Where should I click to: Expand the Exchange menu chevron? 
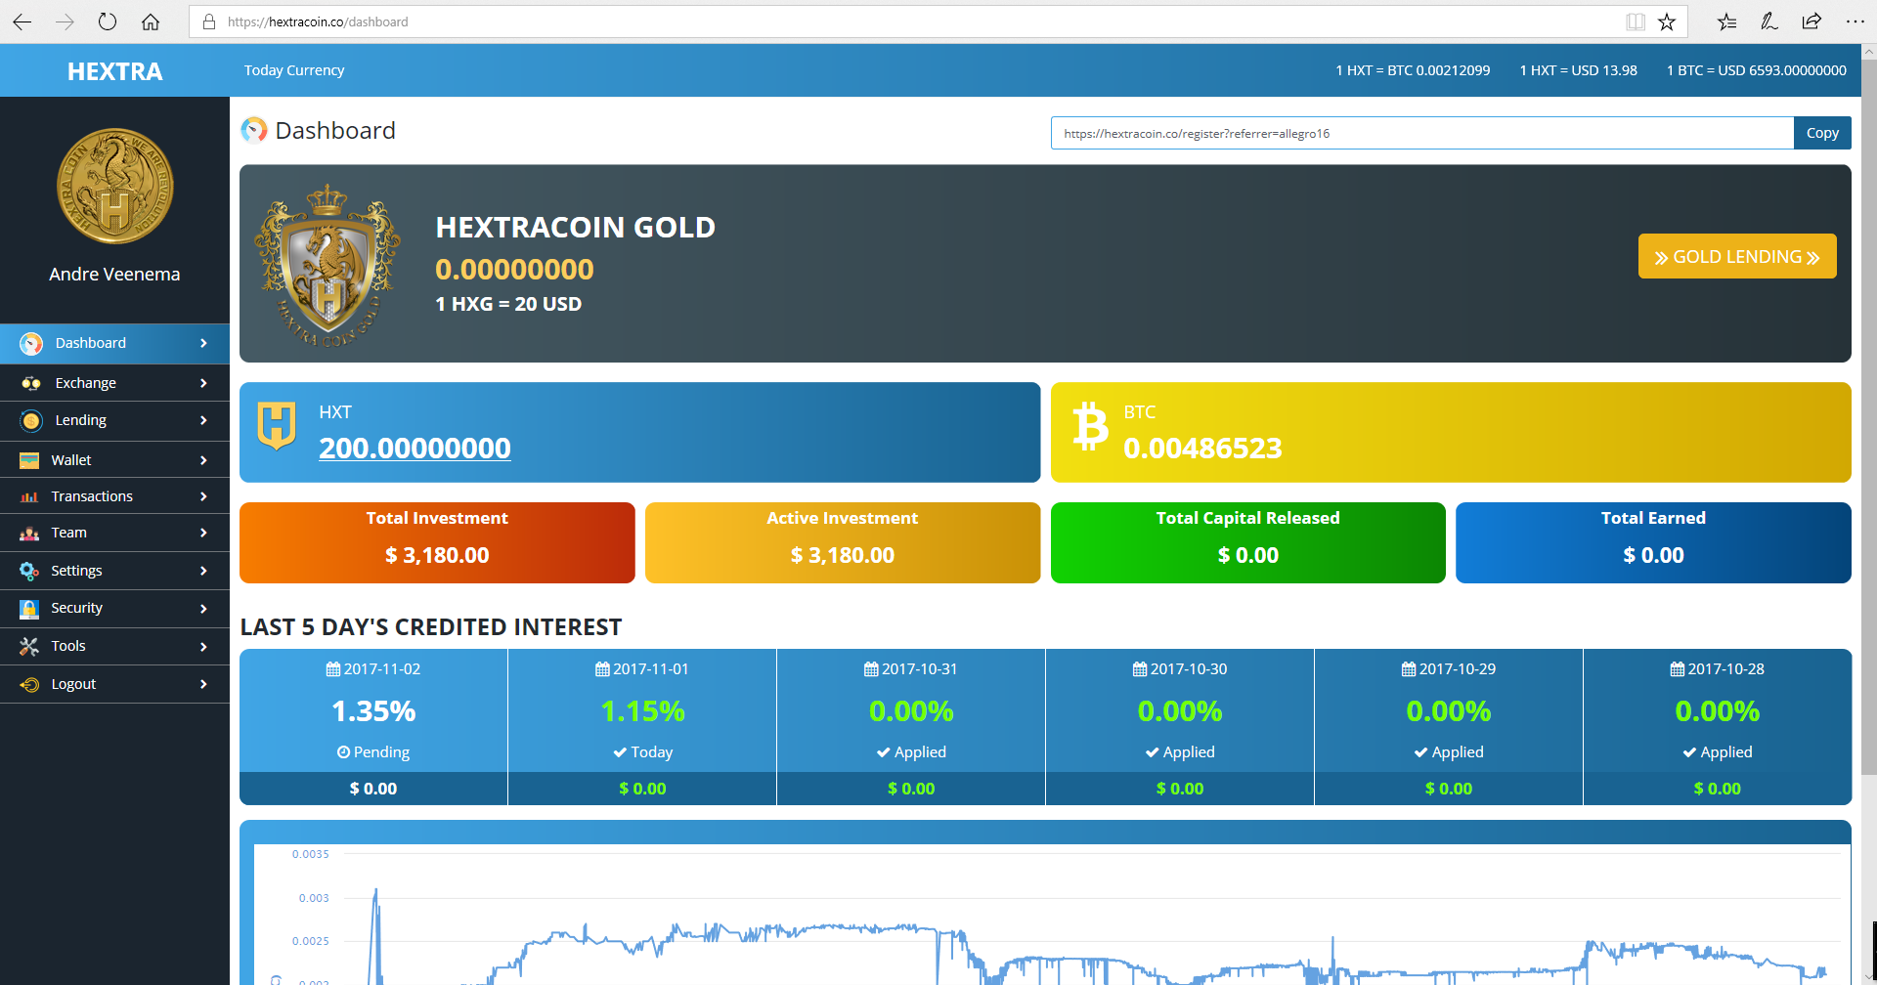[x=203, y=383]
